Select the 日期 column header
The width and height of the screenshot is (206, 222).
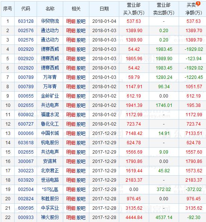pyautogui.click(x=104, y=9)
